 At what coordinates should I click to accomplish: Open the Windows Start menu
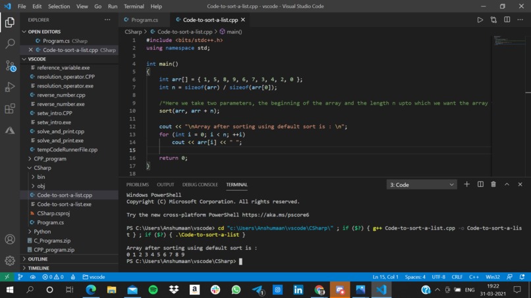pyautogui.click(x=9, y=289)
